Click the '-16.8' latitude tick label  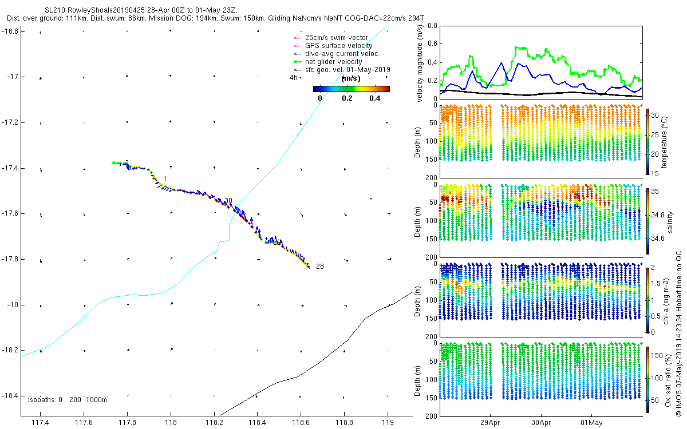(11, 31)
